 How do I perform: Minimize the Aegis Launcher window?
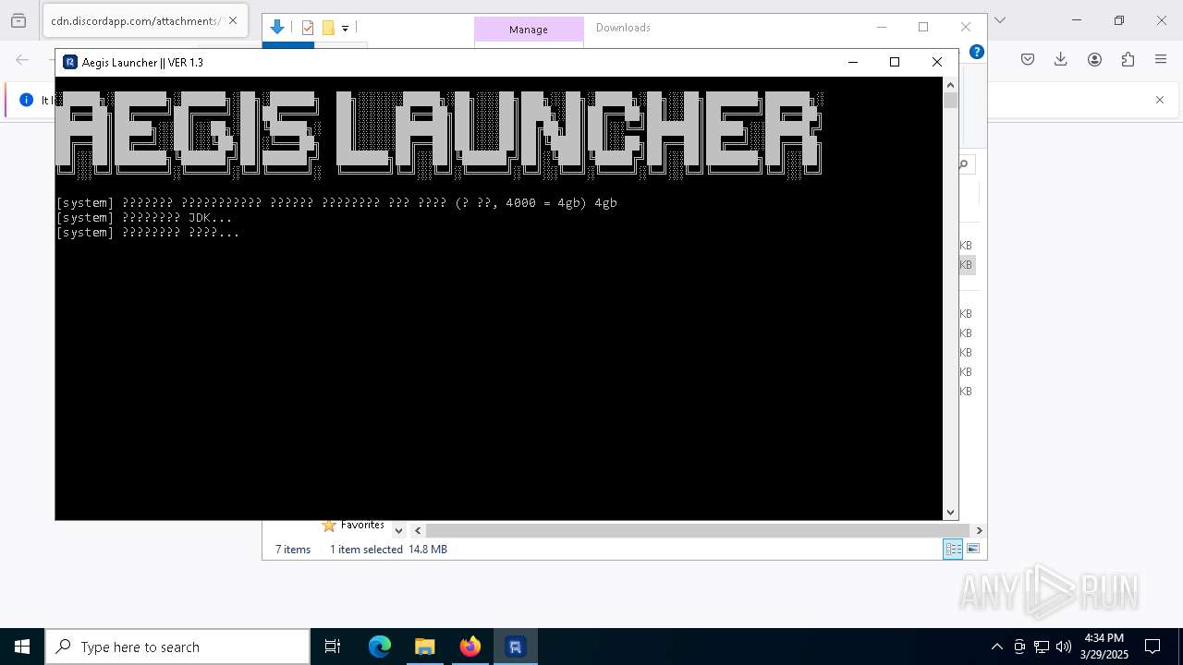coord(853,62)
